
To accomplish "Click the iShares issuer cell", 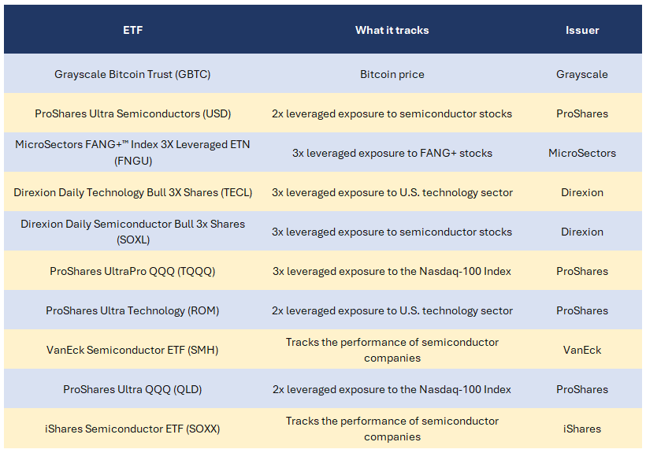I will coord(581,429).
